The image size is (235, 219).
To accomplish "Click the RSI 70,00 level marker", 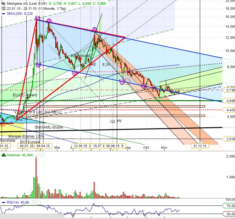I will pos(229,206).
